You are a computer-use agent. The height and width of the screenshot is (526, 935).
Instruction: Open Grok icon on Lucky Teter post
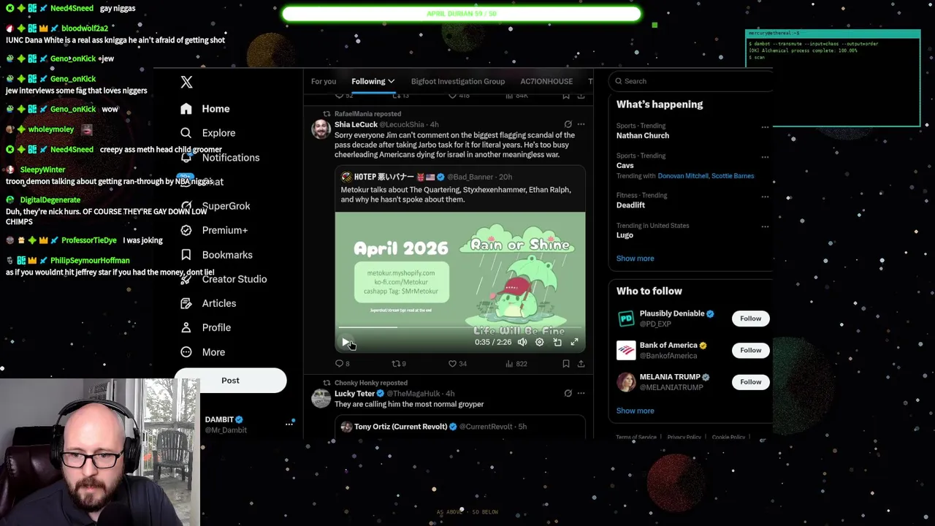coord(568,393)
